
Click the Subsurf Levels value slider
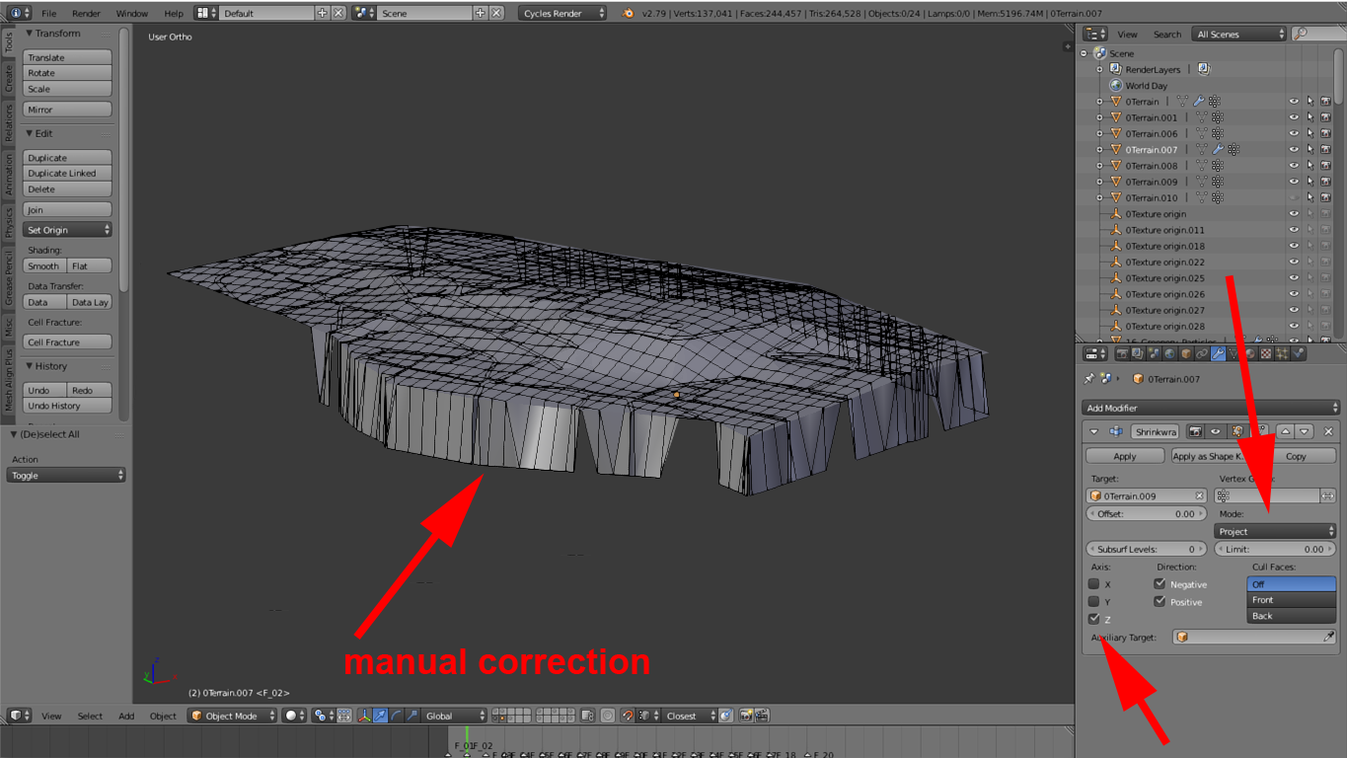tap(1147, 549)
